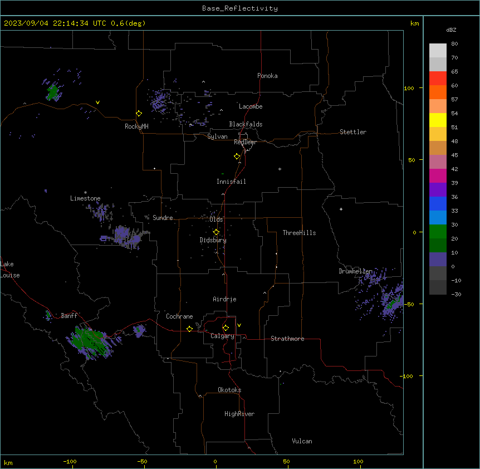480x469 pixels.
Task: Click the Calgary city label
Action: 222,336
